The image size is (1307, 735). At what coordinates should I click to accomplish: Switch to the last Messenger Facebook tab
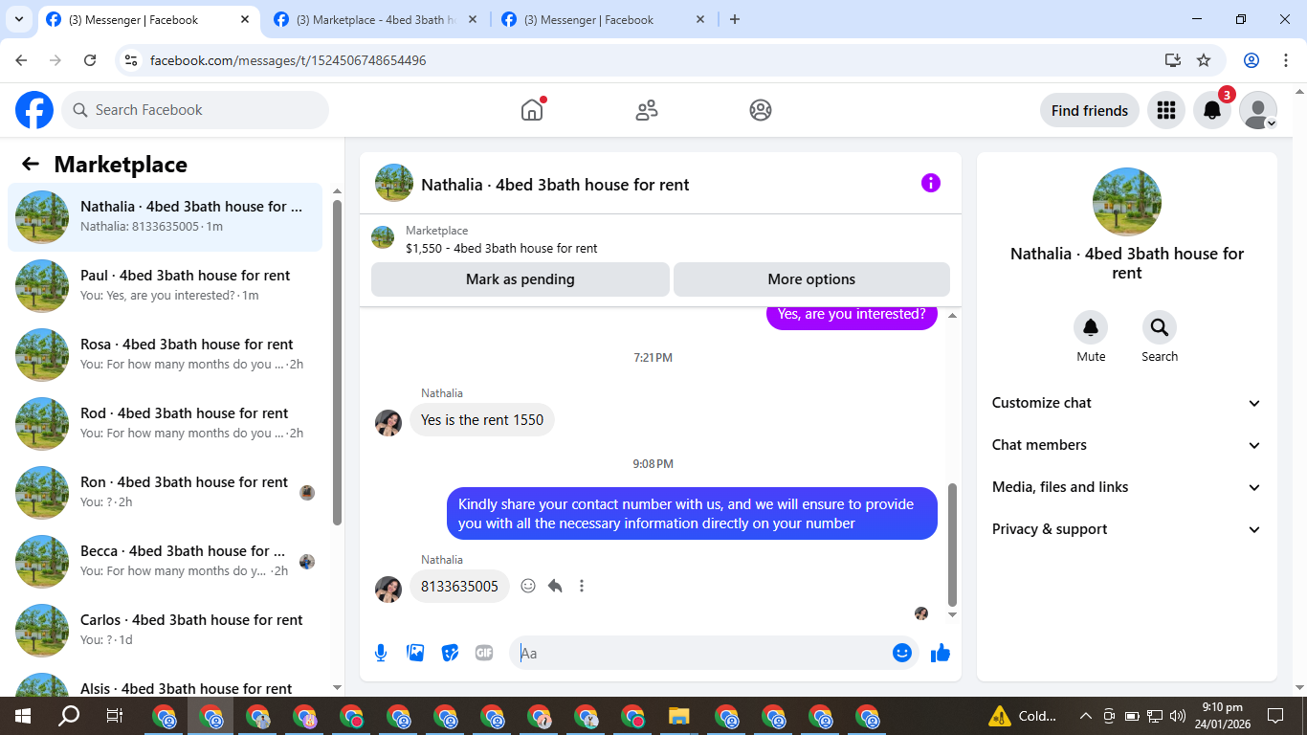coord(603,19)
